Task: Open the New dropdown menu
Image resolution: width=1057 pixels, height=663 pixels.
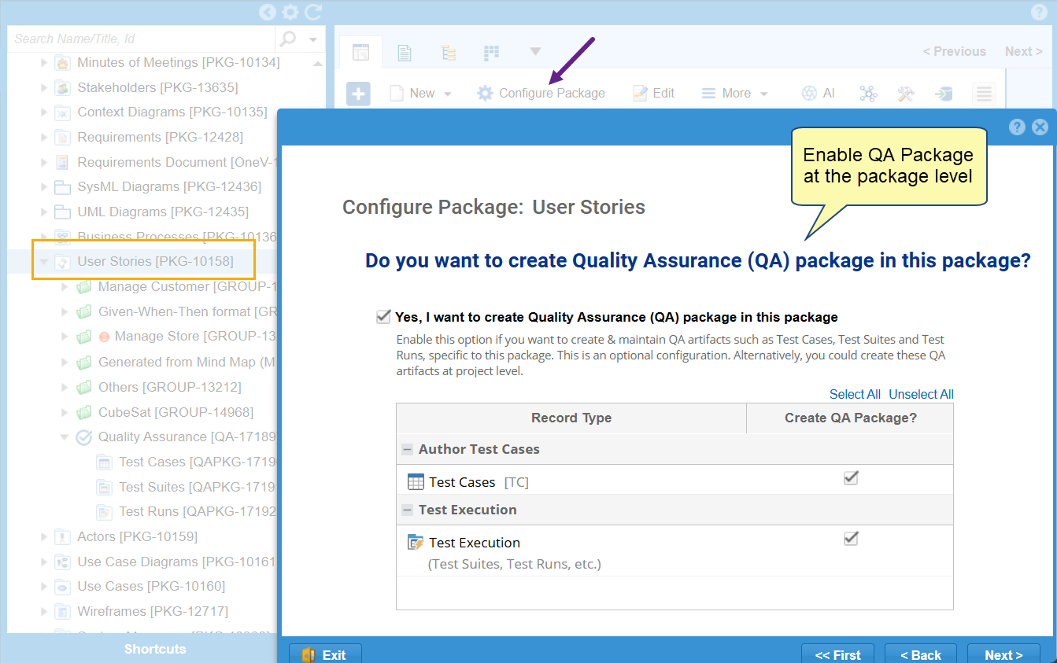Action: pyautogui.click(x=421, y=93)
